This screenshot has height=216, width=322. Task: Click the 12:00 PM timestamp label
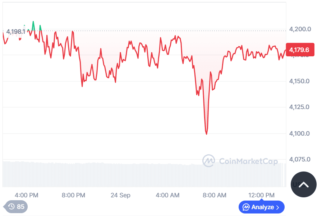tap(261, 195)
